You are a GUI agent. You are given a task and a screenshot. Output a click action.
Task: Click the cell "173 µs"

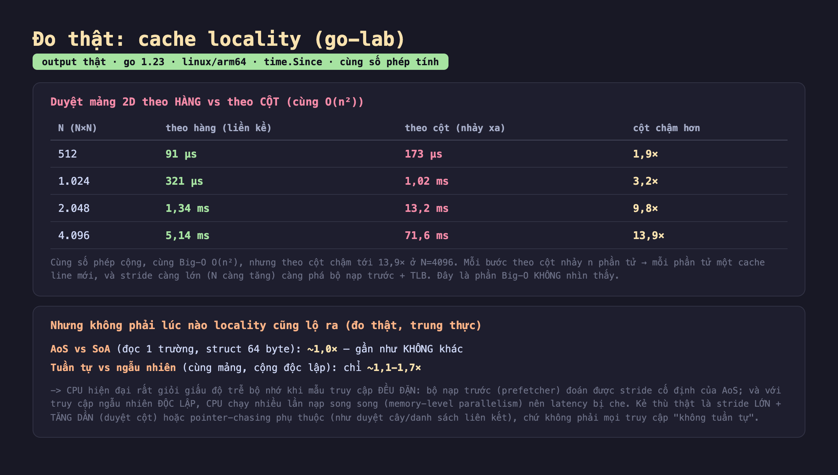click(423, 154)
